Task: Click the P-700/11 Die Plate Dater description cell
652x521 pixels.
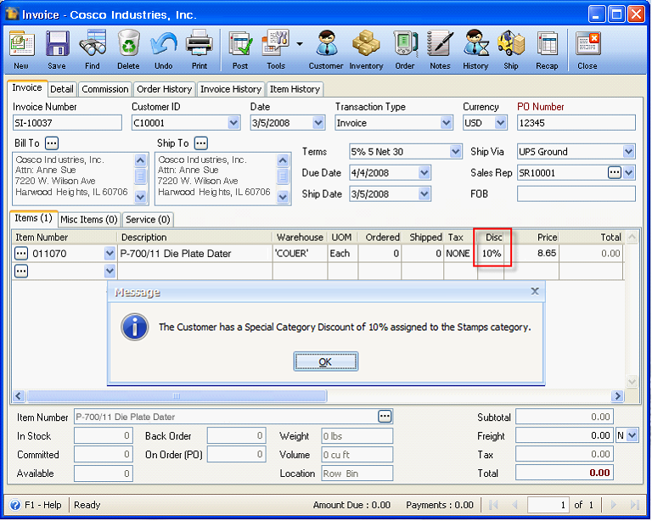Action: (x=194, y=254)
